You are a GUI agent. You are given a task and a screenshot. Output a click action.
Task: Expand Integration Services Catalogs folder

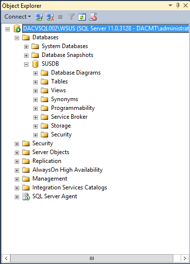click(17, 188)
